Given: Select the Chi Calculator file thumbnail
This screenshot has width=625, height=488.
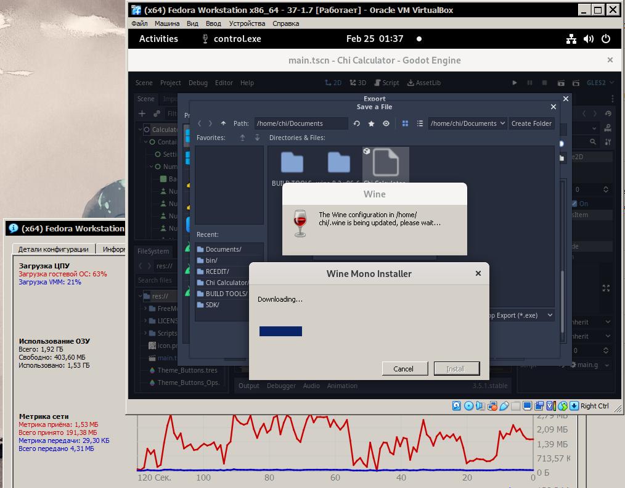Looking at the screenshot, I should 385,165.
